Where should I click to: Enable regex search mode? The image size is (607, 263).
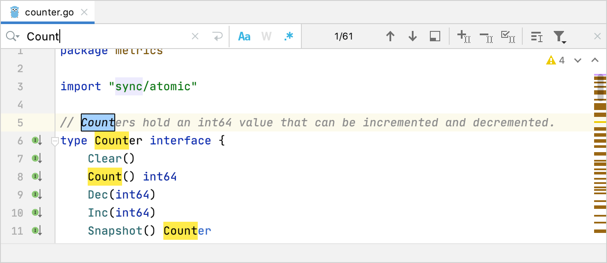tap(288, 36)
